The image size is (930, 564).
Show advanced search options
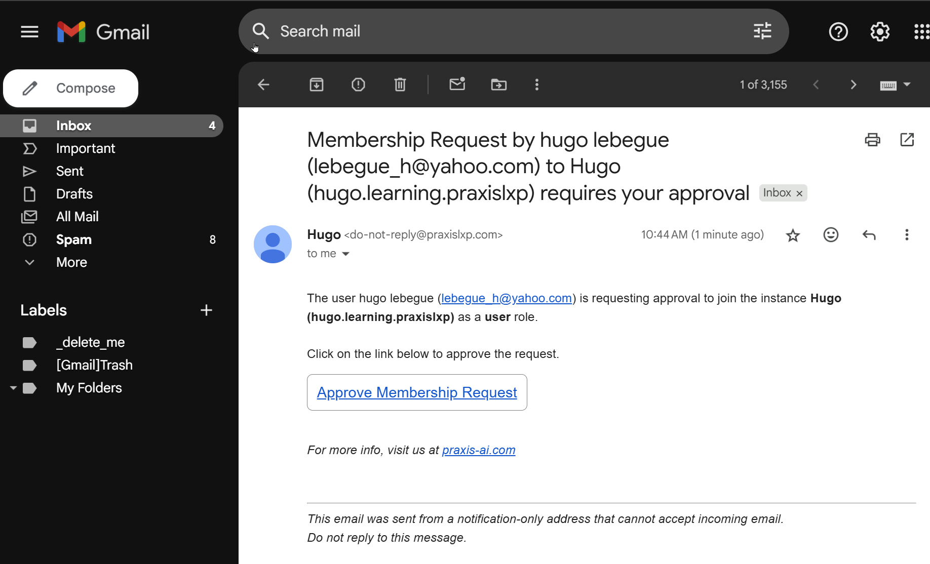(762, 31)
